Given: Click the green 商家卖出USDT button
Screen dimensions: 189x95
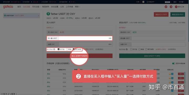Looking at the screenshot, I should 178,15.
